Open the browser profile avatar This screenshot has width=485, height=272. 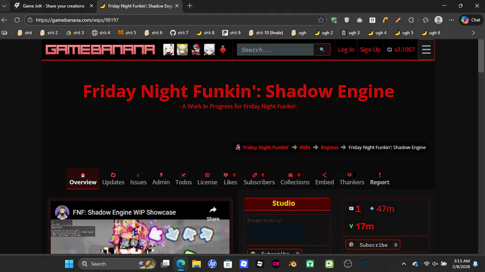click(x=438, y=20)
